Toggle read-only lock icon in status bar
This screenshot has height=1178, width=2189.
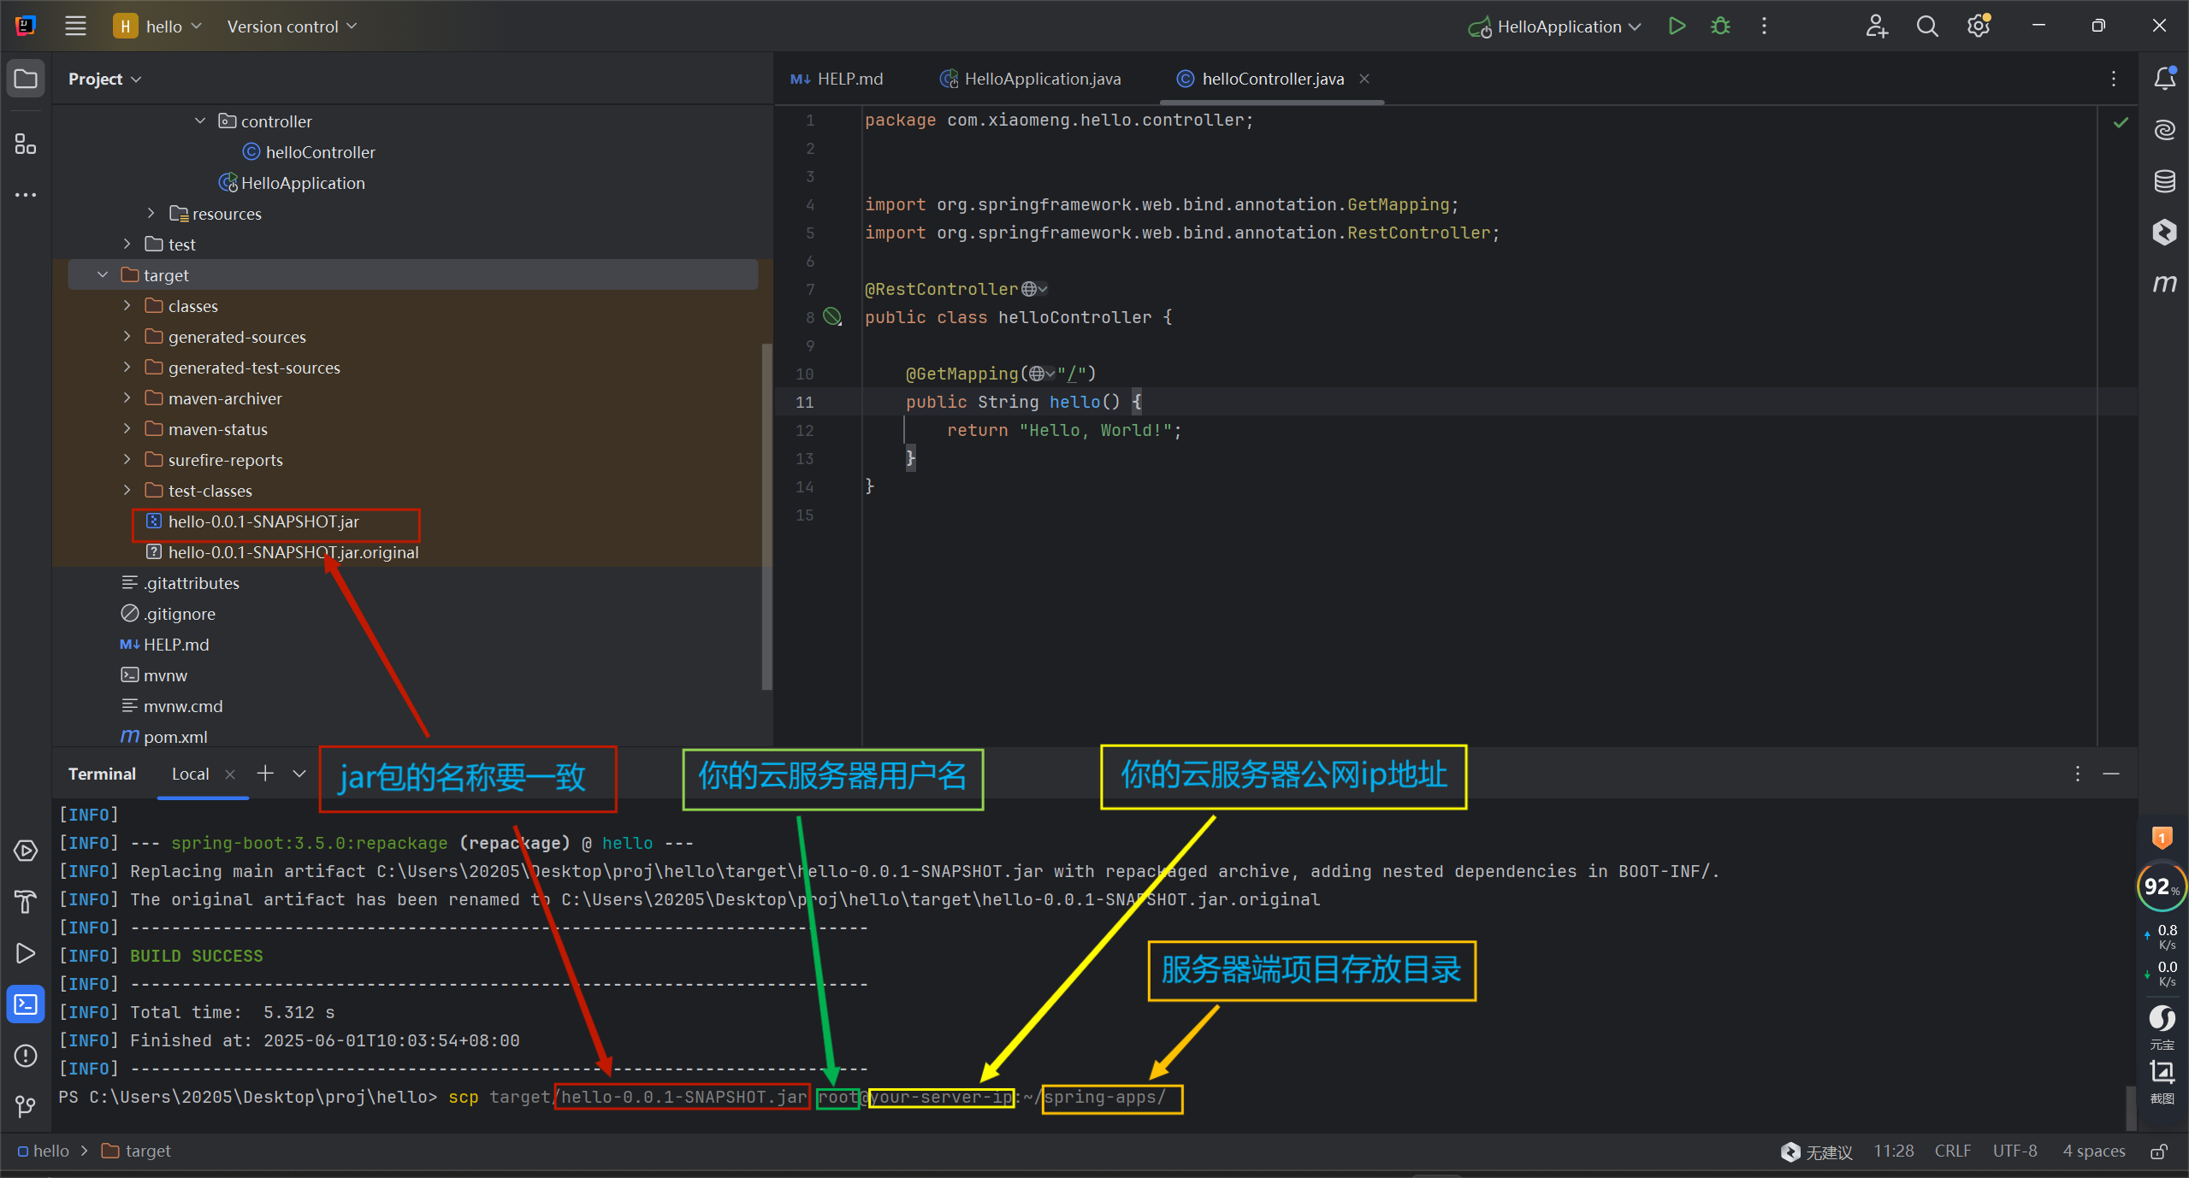tap(2158, 1151)
